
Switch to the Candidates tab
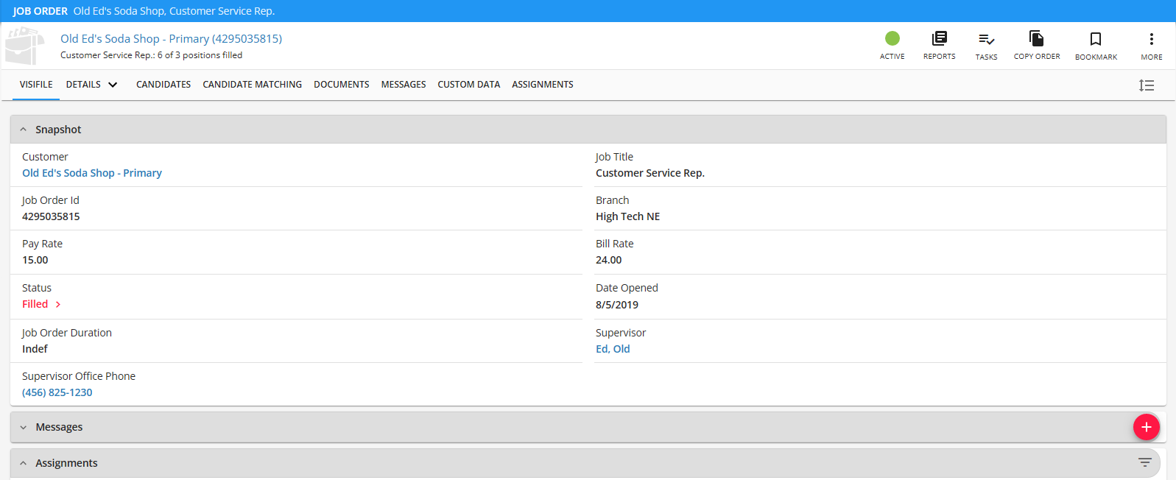click(163, 85)
